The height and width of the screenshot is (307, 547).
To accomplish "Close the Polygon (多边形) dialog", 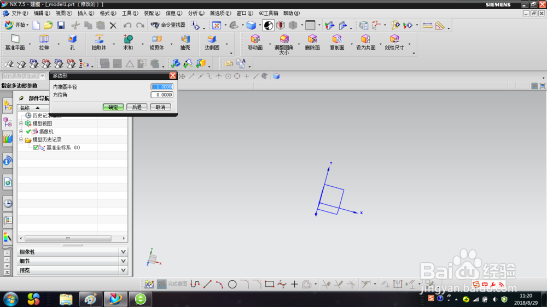I will pyautogui.click(x=172, y=75).
